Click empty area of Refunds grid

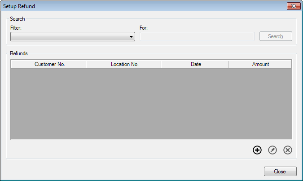[x=151, y=104]
